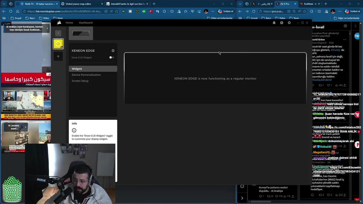Image resolution: width=363 pixels, height=204 pixels.
Task: Open Yayın bookmarks folder in right browser
Action: pyautogui.click(x=294, y=18)
